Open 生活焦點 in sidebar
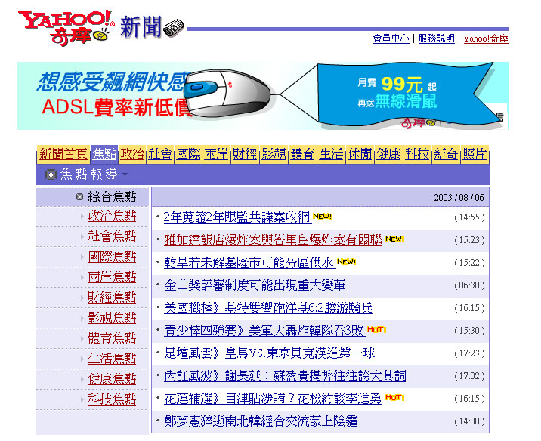 click(x=112, y=359)
